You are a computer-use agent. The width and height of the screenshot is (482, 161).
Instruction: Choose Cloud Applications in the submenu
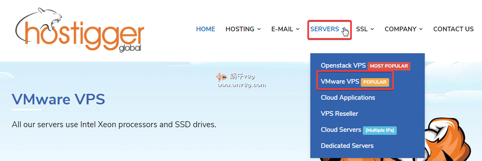(x=348, y=98)
